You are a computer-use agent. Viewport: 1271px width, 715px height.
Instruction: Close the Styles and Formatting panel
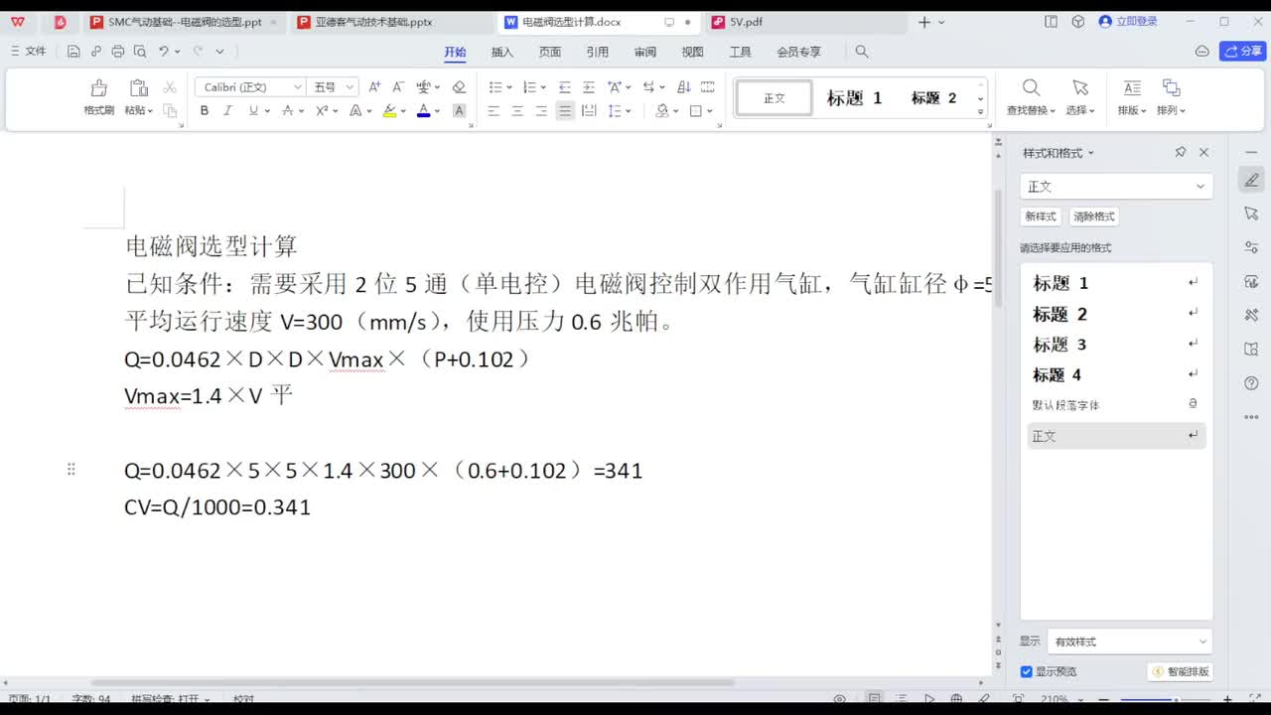[x=1203, y=152]
